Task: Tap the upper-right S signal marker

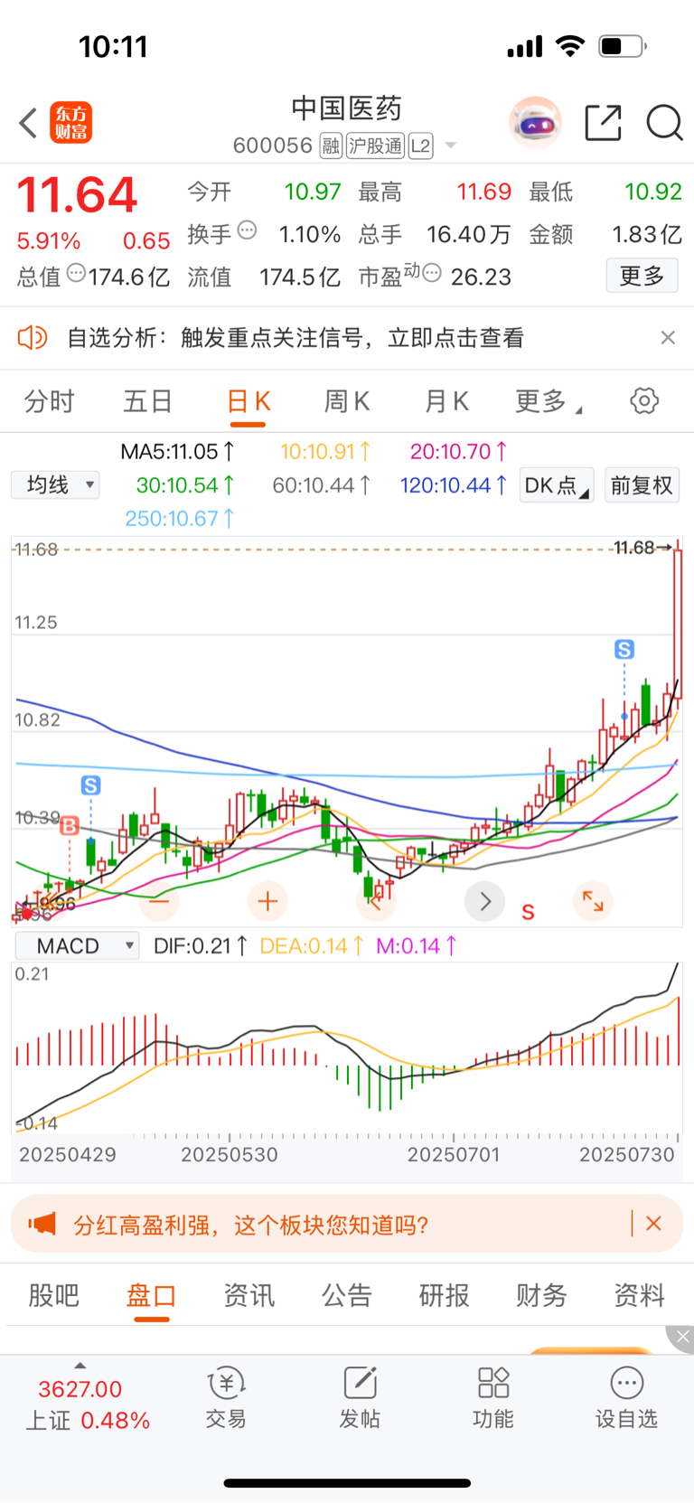Action: pos(624,649)
